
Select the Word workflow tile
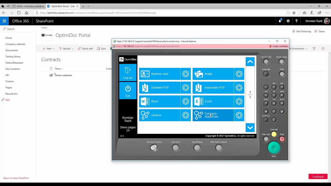(160, 101)
